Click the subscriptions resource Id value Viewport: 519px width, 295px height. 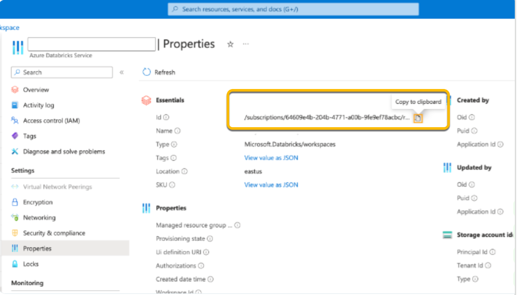[x=327, y=117]
